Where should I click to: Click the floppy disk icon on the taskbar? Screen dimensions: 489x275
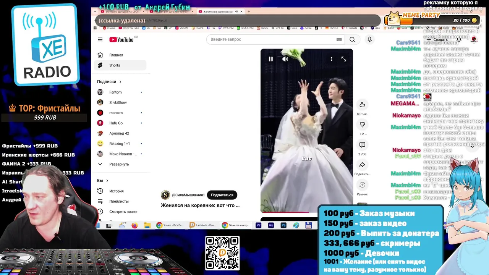(309, 225)
